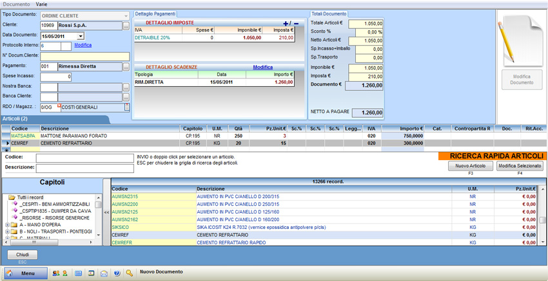Click the single user icon in bottom toolbar
Viewport: 548px width, 281px height.
[x=64, y=273]
